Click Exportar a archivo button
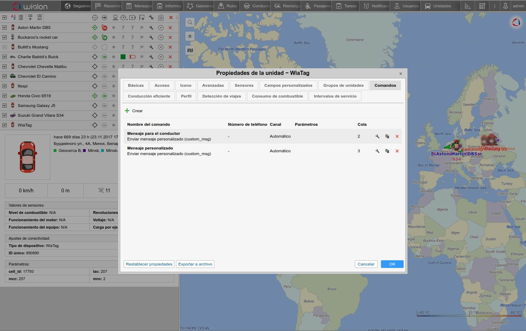This screenshot has height=331, width=526. coord(195,264)
